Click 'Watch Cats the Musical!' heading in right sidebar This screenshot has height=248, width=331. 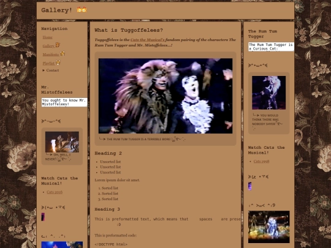[267, 150]
